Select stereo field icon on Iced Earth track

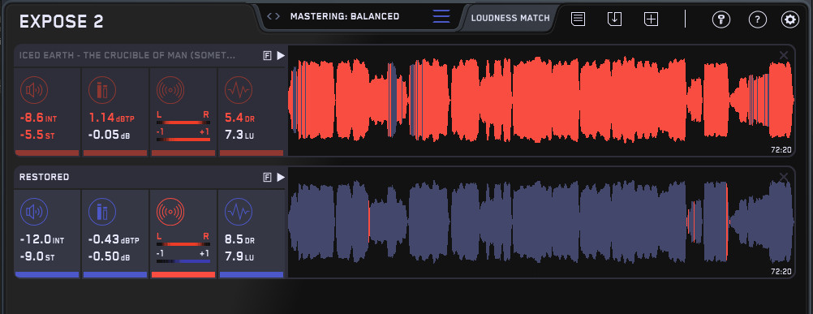(170, 90)
